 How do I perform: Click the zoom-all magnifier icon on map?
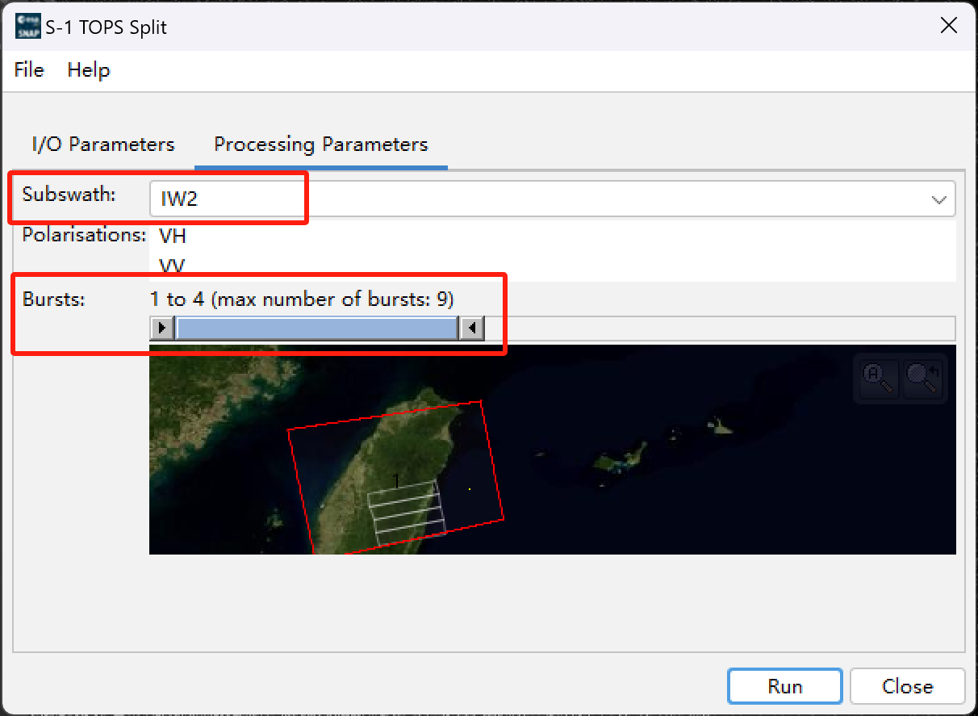click(878, 378)
